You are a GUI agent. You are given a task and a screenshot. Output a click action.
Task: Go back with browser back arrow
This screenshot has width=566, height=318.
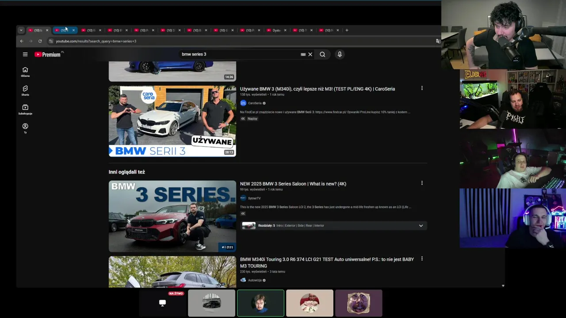pos(22,41)
